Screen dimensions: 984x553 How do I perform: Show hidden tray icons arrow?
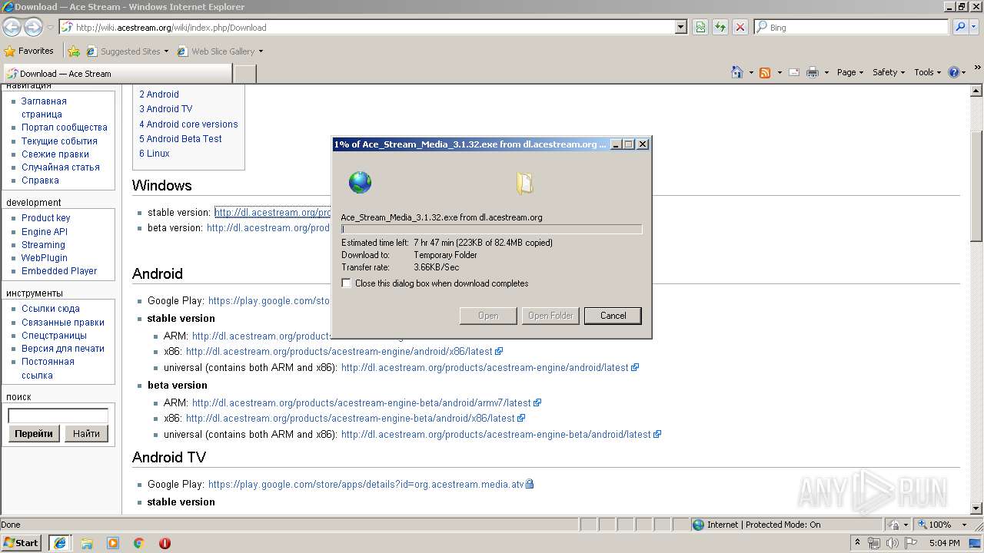tap(857, 543)
